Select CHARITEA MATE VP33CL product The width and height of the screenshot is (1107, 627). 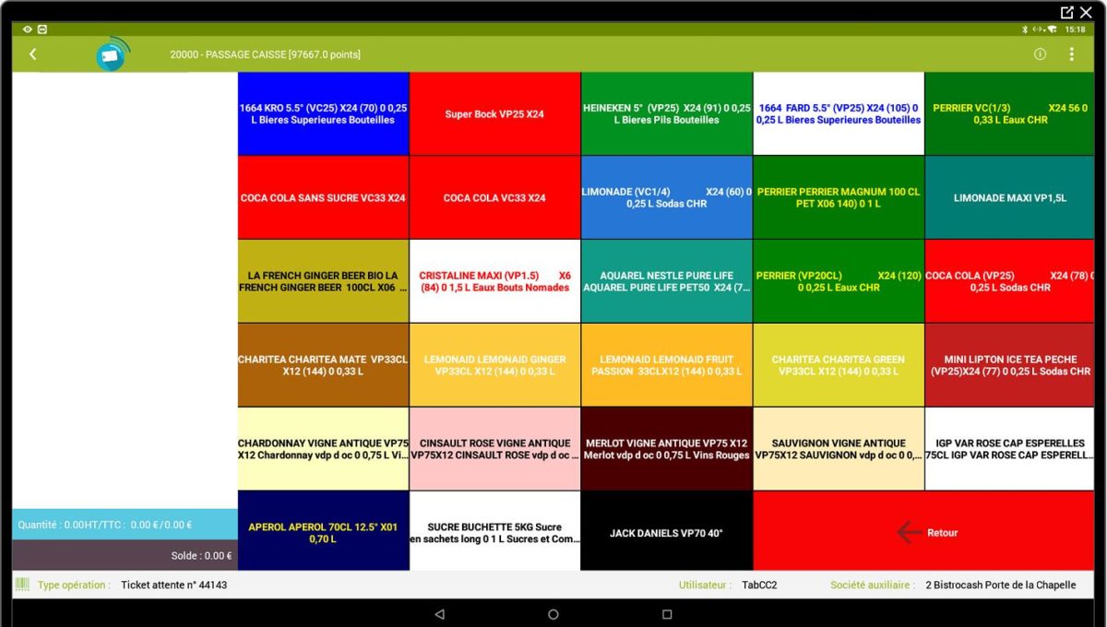[323, 365]
